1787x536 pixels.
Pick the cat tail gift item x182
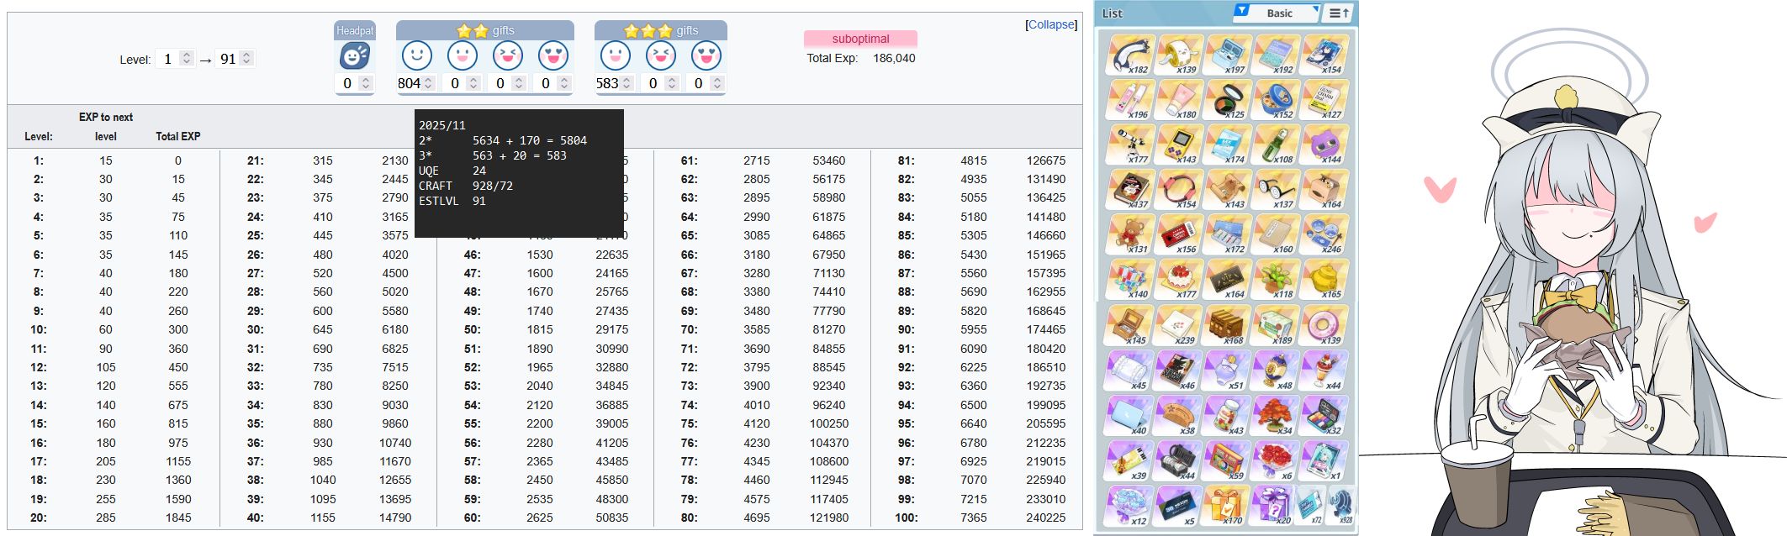point(1129,55)
